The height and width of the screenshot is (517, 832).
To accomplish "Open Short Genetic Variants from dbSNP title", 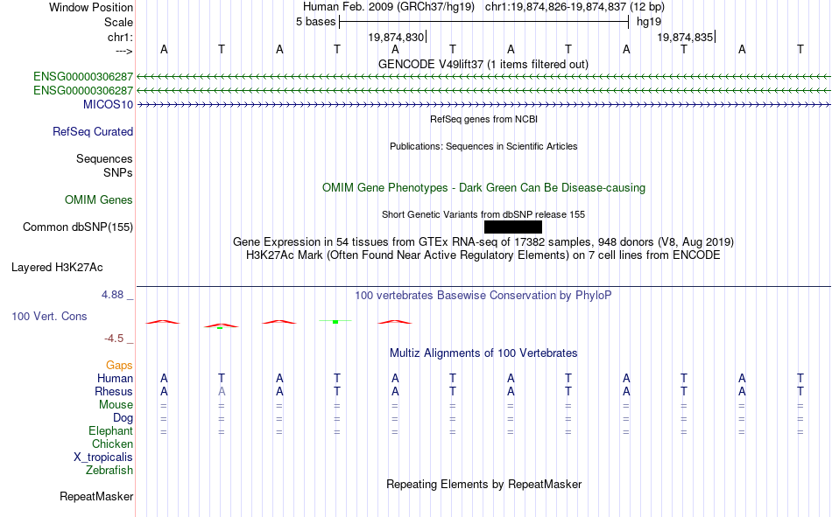I will pos(483,214).
